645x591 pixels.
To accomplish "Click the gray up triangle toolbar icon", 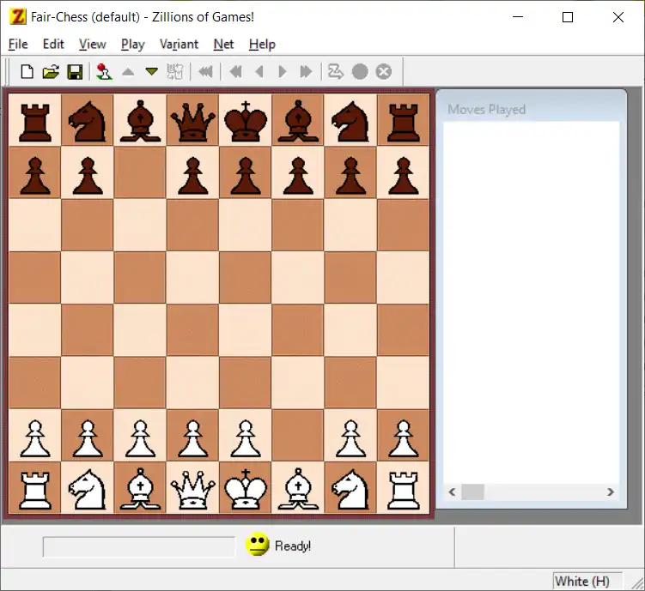I will click(128, 72).
